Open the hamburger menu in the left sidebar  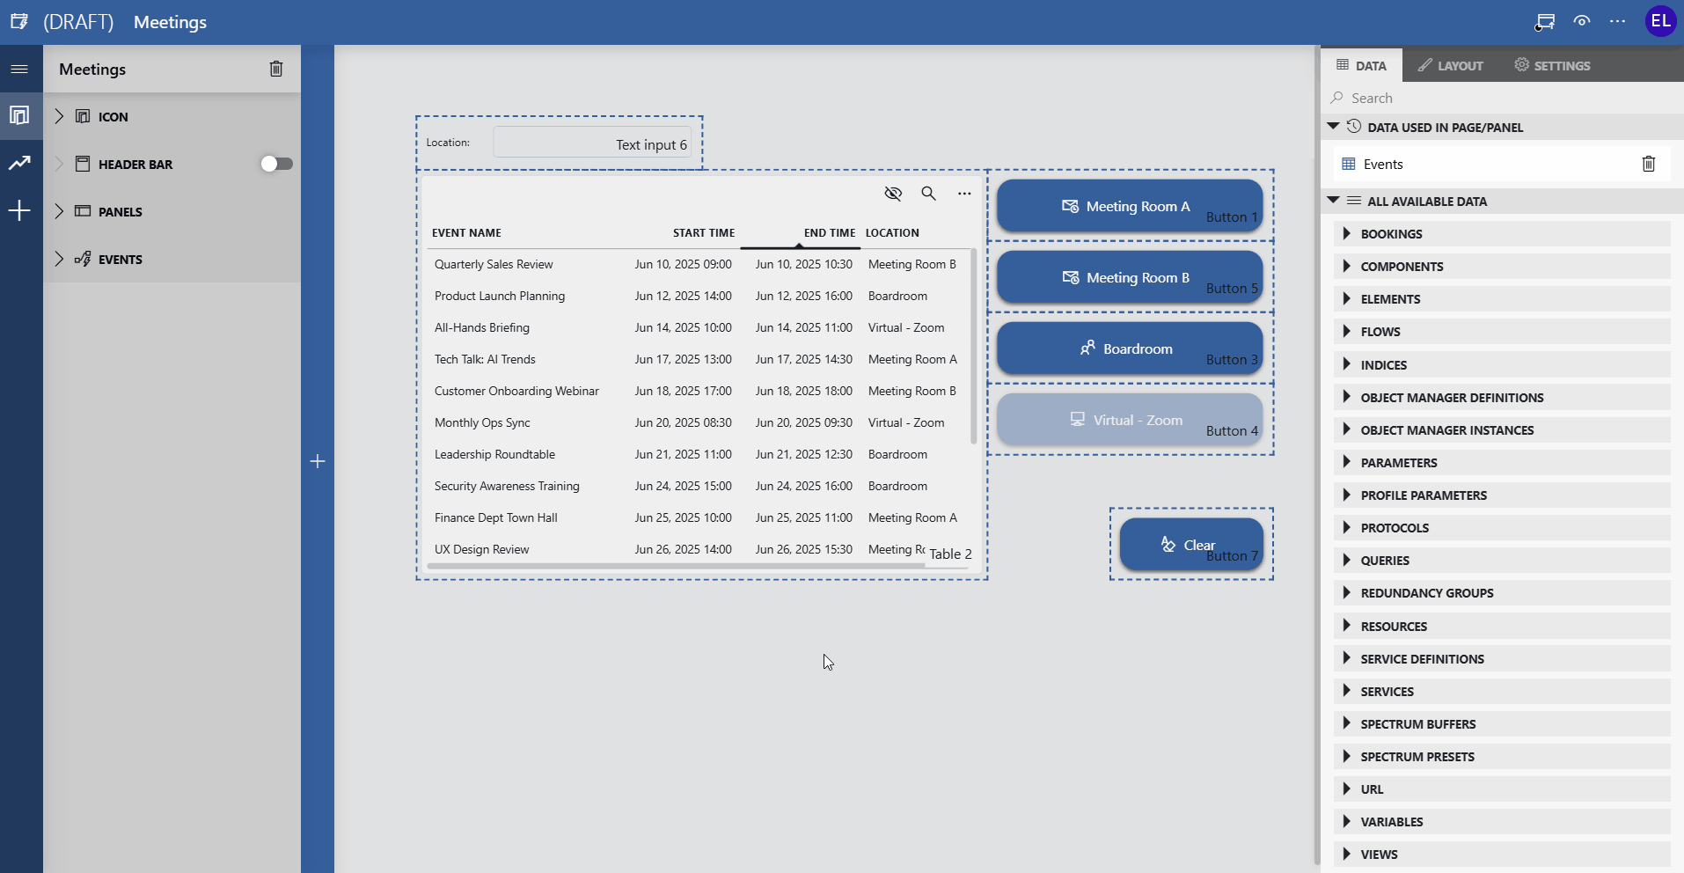click(x=20, y=69)
